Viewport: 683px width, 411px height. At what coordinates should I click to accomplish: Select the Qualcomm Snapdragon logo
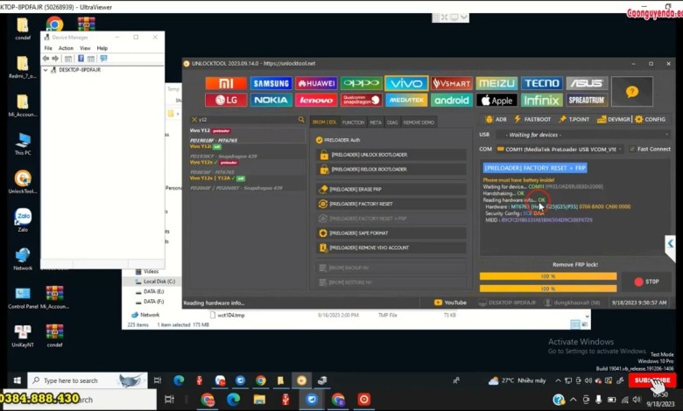point(361,100)
